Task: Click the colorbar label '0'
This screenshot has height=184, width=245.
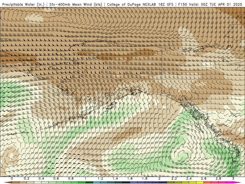Action: 12,178
